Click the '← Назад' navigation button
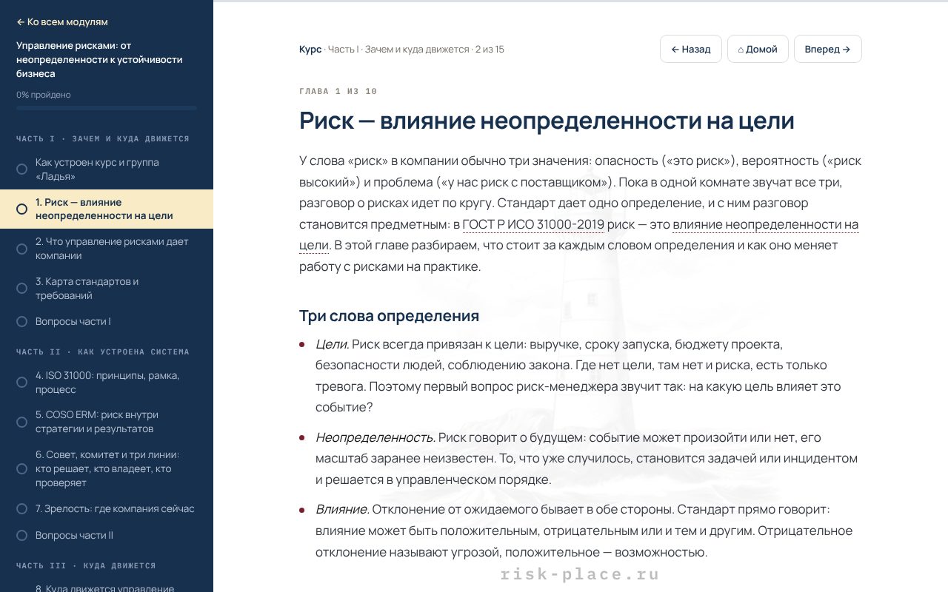948x592 pixels. point(691,50)
